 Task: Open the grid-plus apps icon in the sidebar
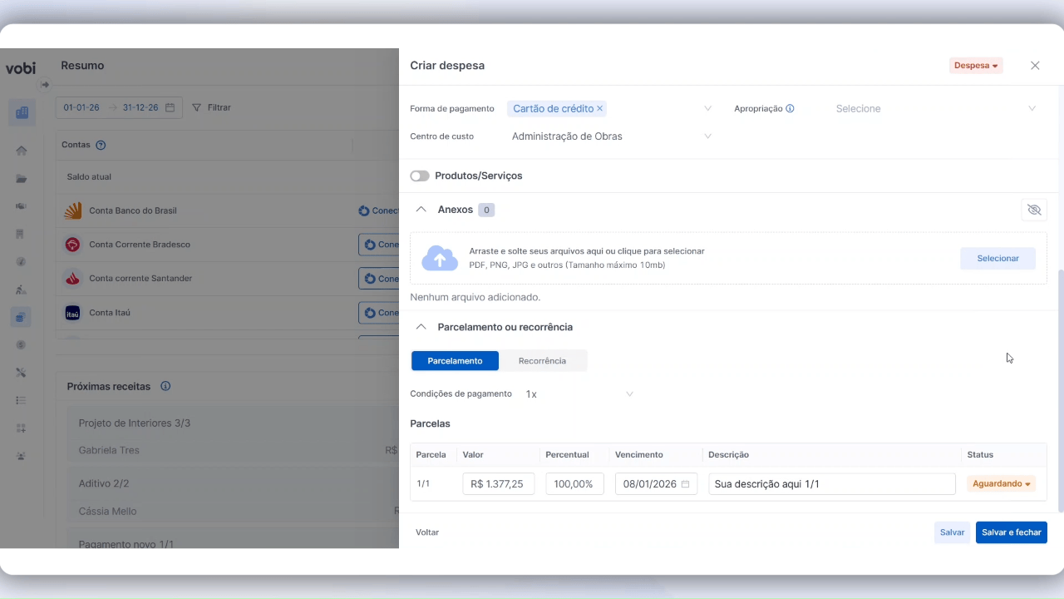pyautogui.click(x=22, y=428)
